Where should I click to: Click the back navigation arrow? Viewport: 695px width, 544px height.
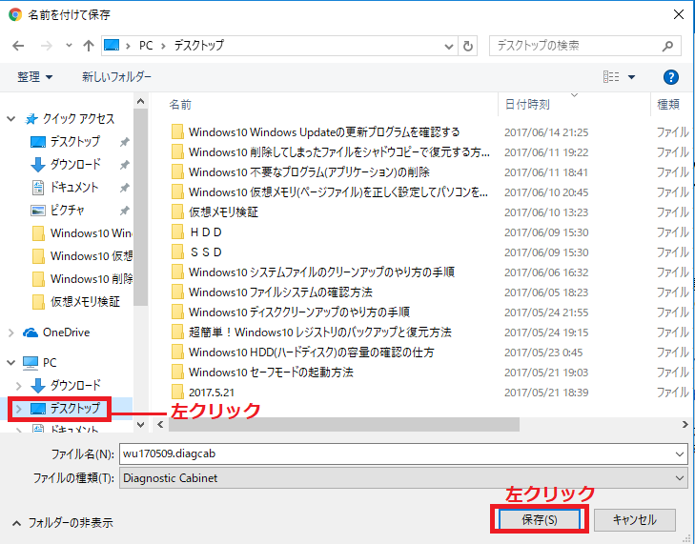(x=18, y=46)
